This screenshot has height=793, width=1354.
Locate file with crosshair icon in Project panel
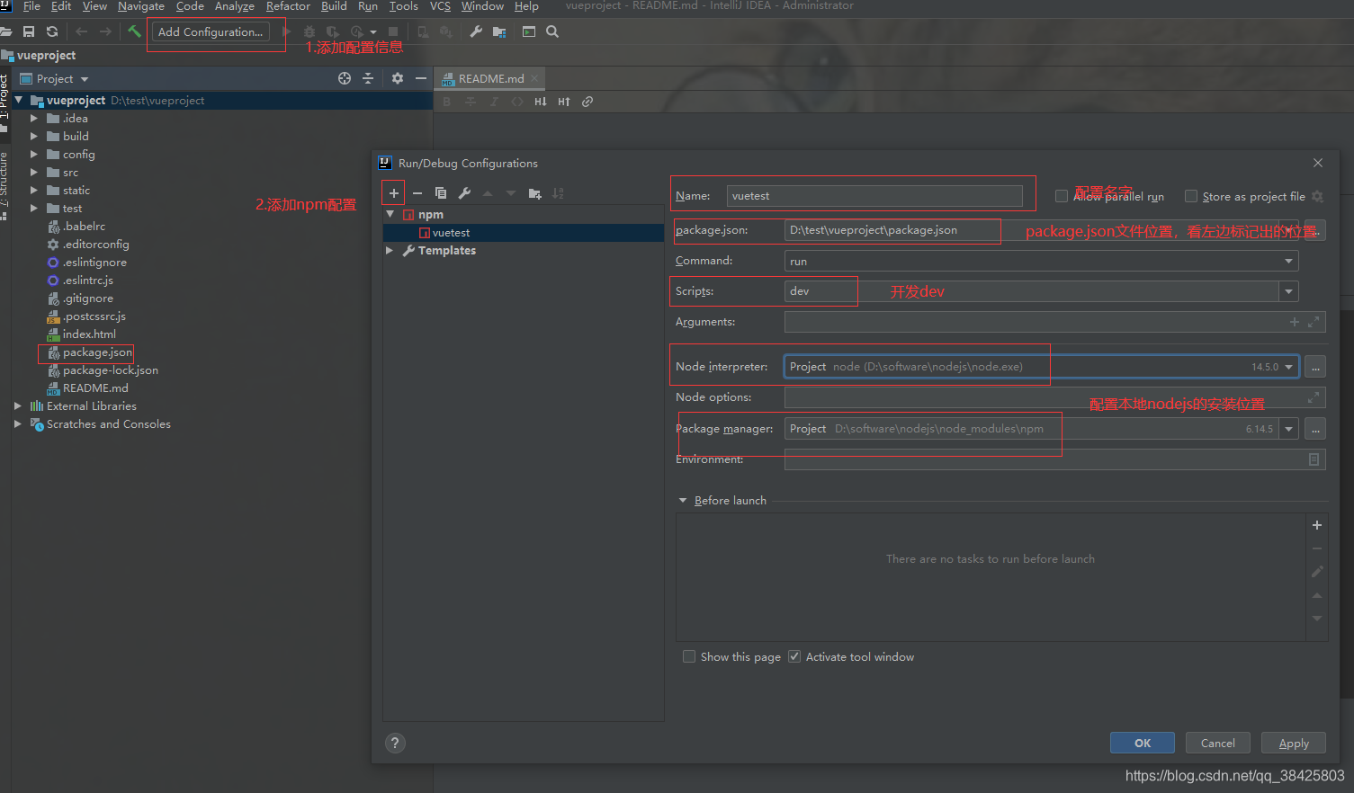coord(345,78)
